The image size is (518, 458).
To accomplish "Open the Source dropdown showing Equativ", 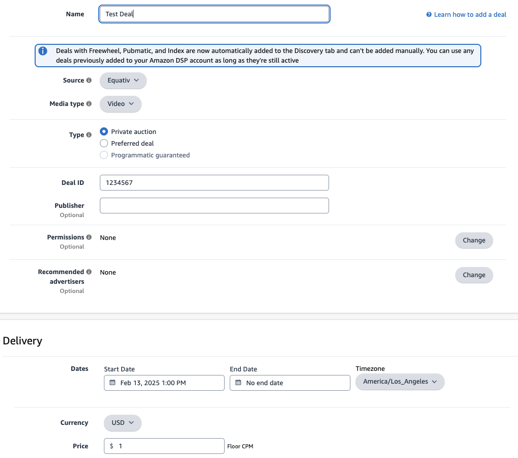I will click(123, 80).
